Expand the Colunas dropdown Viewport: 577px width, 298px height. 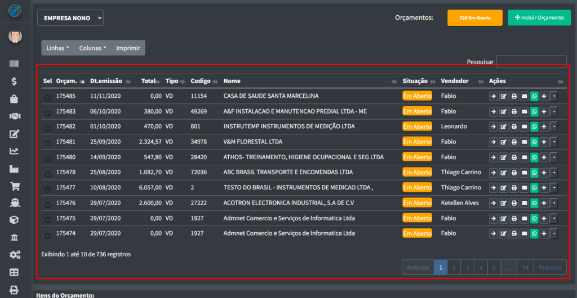92,48
